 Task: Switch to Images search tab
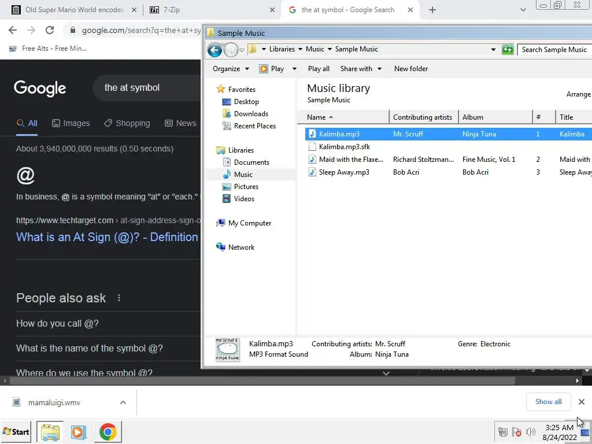(71, 123)
